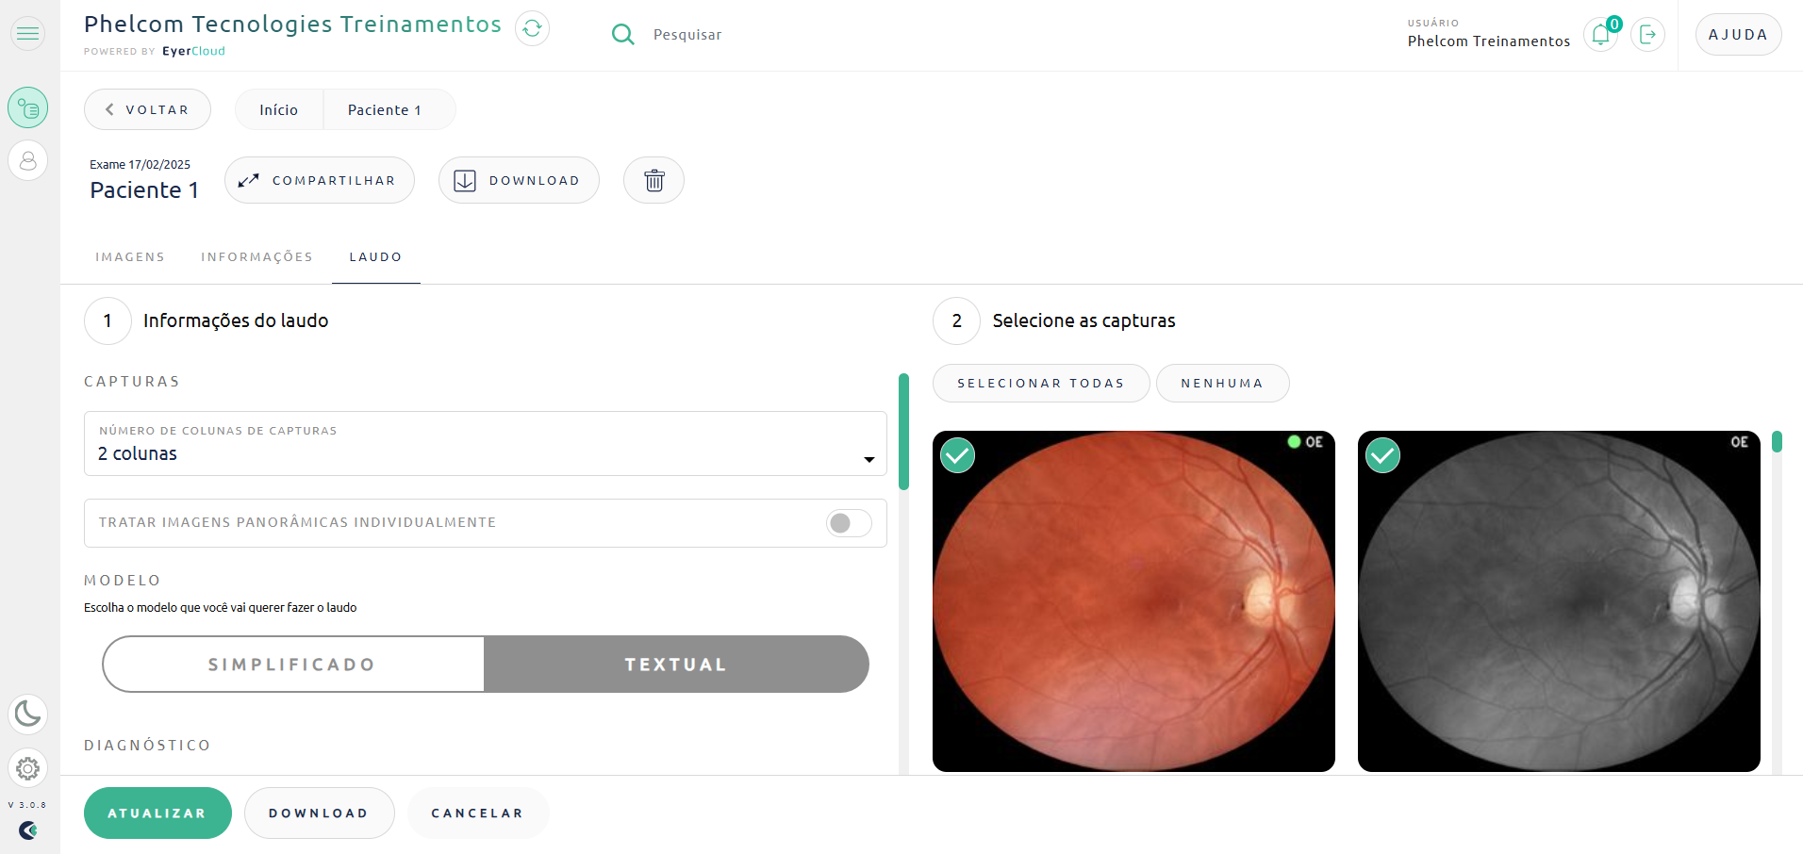The width and height of the screenshot is (1803, 854).
Task: Click the Atualizar button
Action: point(157,813)
